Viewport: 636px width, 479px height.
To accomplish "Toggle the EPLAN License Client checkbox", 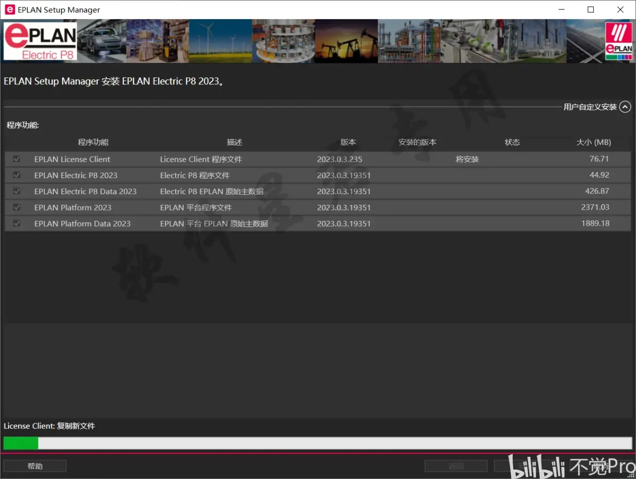I will click(x=17, y=158).
